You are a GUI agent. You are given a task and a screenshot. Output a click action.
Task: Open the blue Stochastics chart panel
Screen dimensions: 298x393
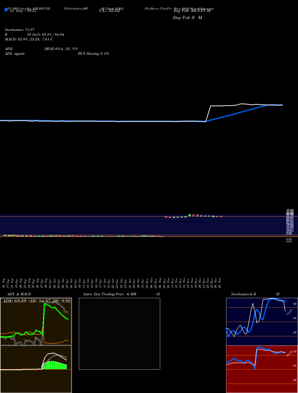(262, 322)
